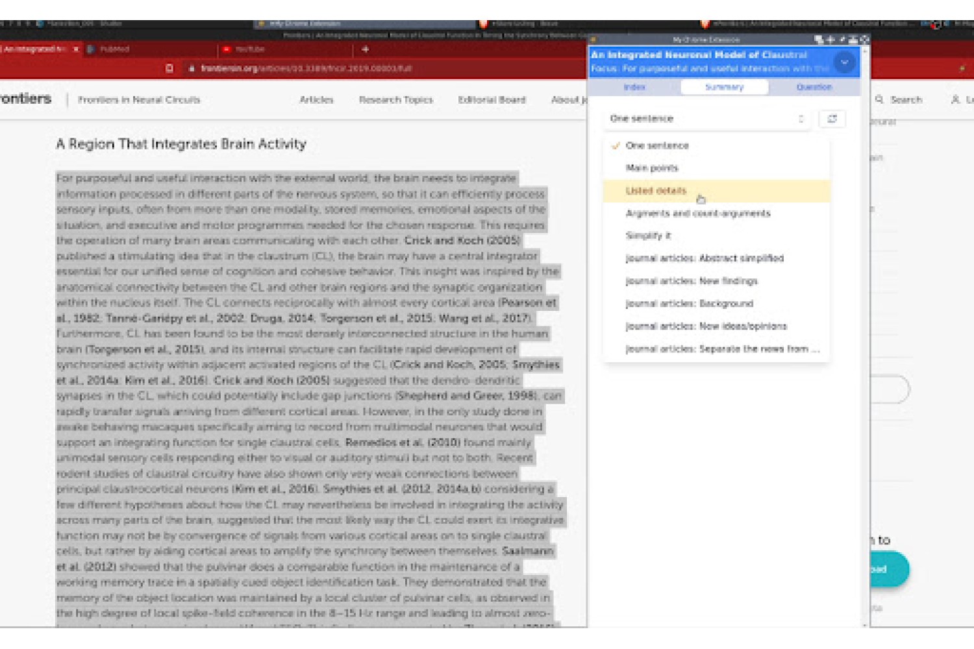Select the Listed details summary option
The width and height of the screenshot is (974, 649).
pyautogui.click(x=716, y=191)
